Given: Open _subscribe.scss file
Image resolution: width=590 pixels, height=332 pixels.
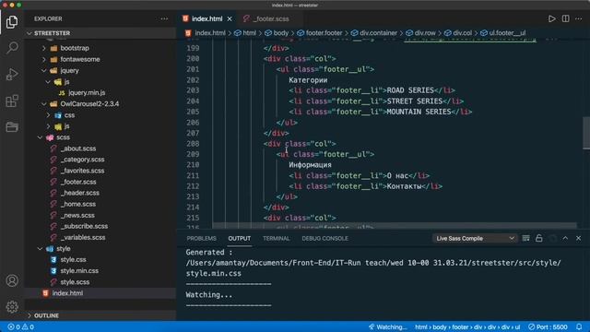Looking at the screenshot, I should pyautogui.click(x=84, y=226).
